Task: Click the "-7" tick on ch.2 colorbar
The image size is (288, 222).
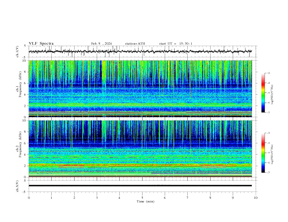Action: click(x=268, y=172)
